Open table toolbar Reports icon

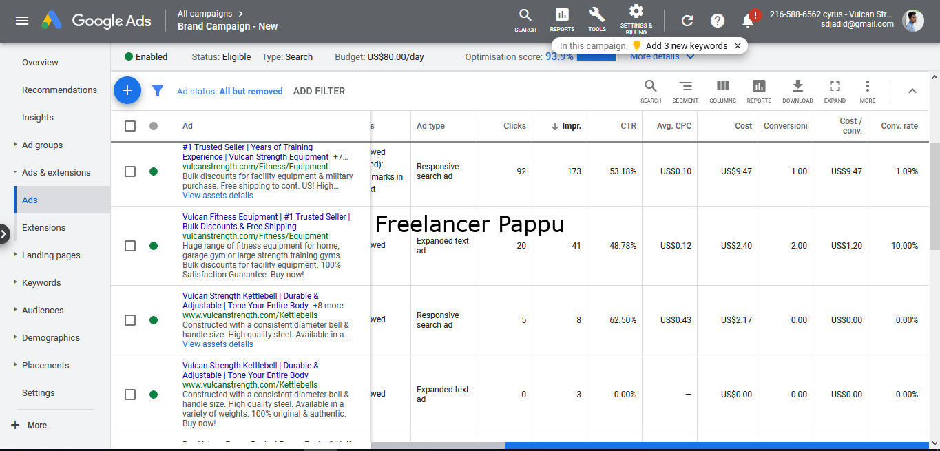point(759,91)
